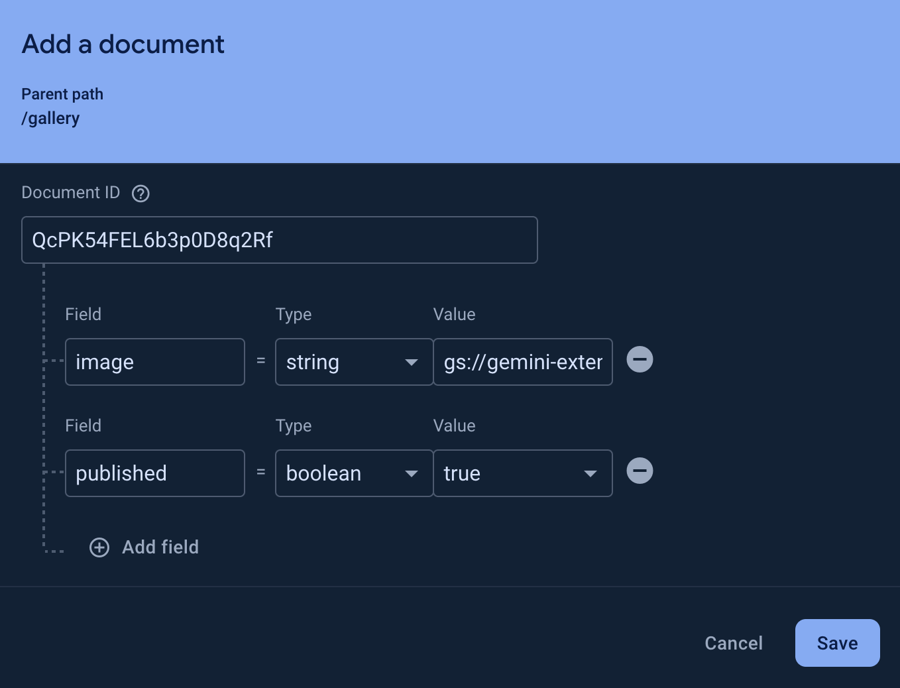Focus the Document ID text box
Screen dimensions: 900x688
(x=279, y=240)
